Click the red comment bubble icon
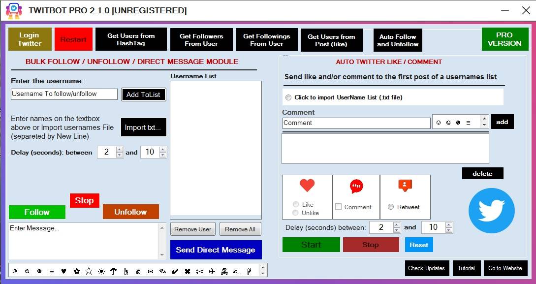 point(356,186)
